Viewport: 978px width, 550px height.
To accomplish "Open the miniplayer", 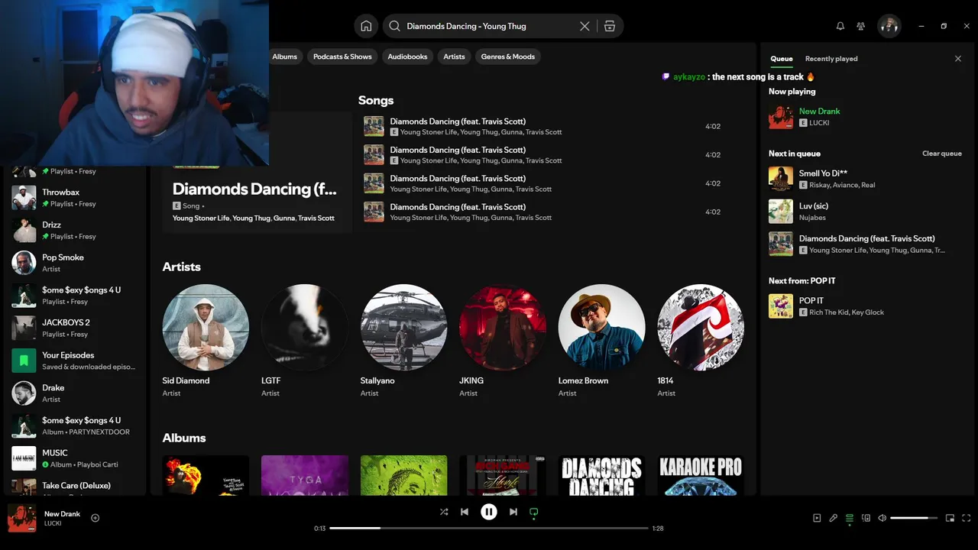I will point(950,518).
